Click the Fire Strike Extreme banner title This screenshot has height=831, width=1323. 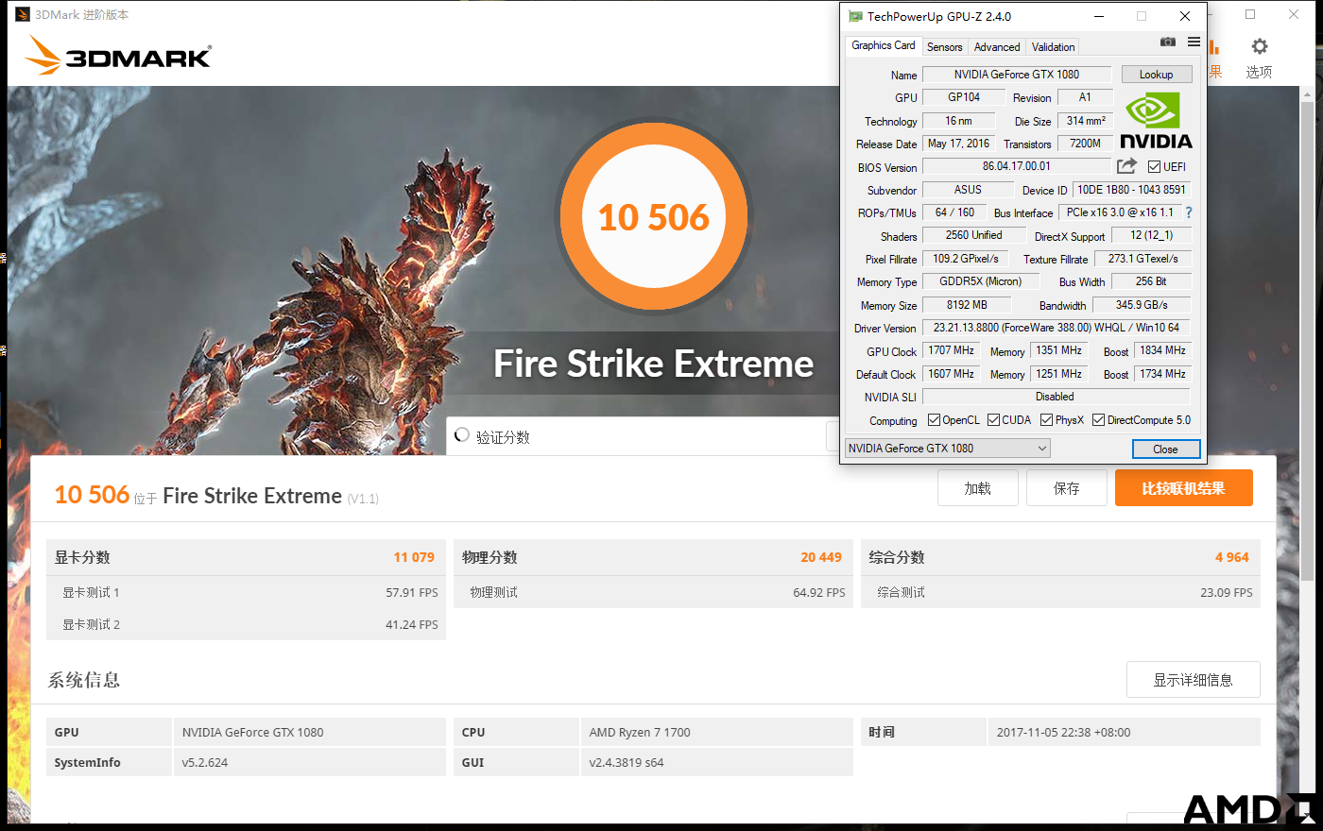(653, 364)
